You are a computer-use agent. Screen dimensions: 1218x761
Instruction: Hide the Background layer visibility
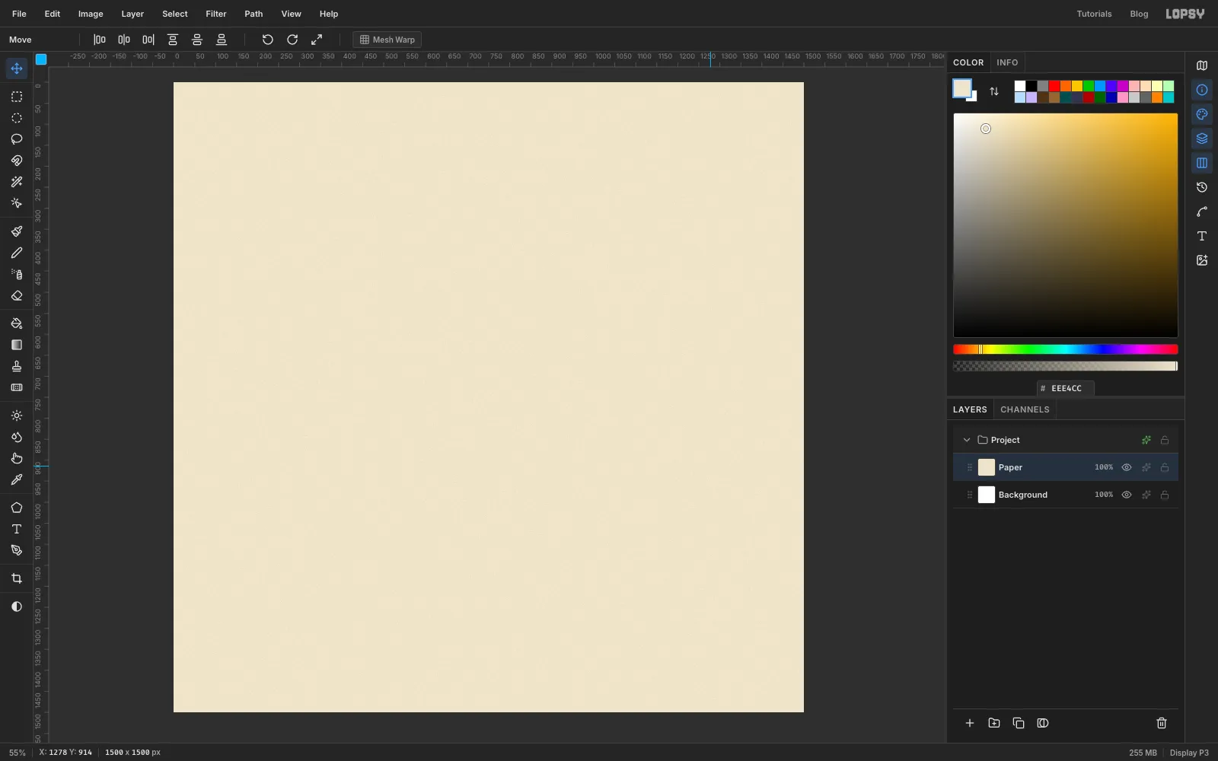click(x=1127, y=495)
